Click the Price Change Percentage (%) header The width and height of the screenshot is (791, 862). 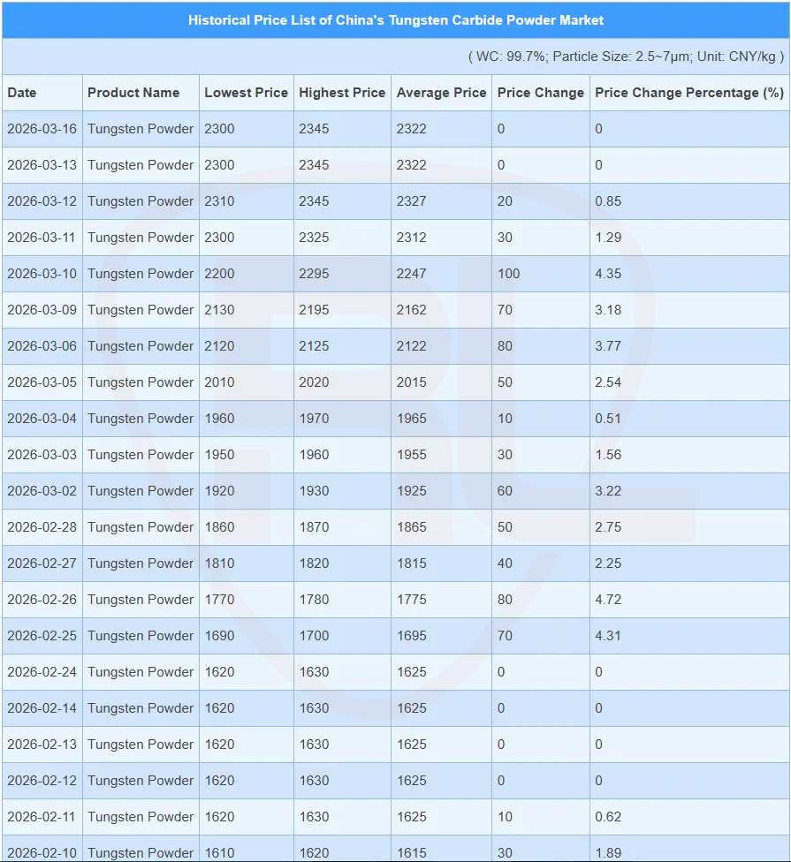(689, 93)
